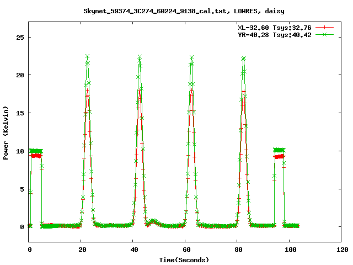Click the x-axis tick label 40
Image resolution: width=353 pixels, height=265 pixels.
(135, 250)
